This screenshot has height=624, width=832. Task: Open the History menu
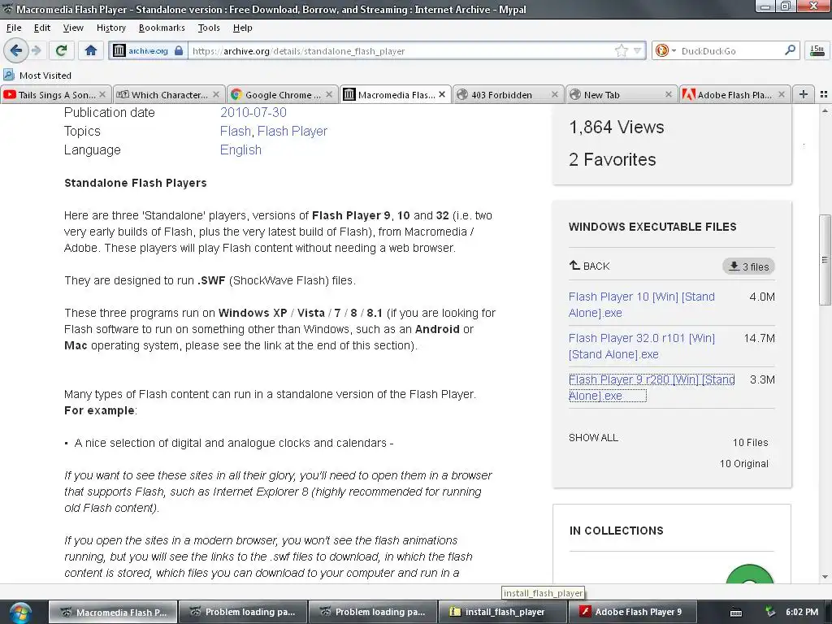[110, 28]
